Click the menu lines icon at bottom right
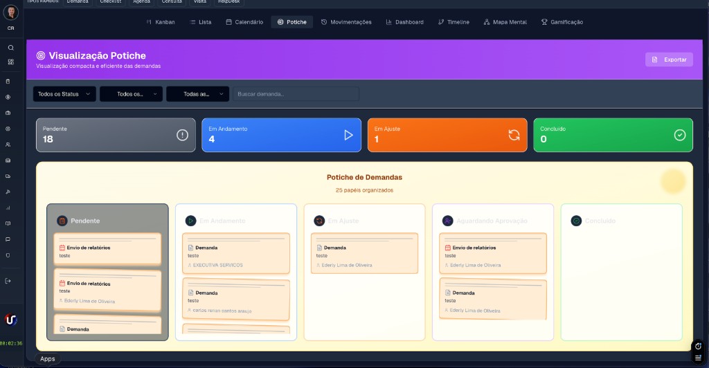Image resolution: width=709 pixels, height=368 pixels. tap(698, 358)
